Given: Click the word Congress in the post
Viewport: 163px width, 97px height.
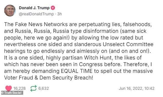Looking at the screenshot, I should pos(91,64).
